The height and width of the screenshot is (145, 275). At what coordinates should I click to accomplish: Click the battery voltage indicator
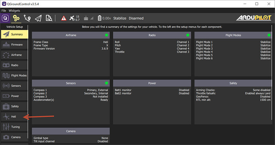click(104, 18)
